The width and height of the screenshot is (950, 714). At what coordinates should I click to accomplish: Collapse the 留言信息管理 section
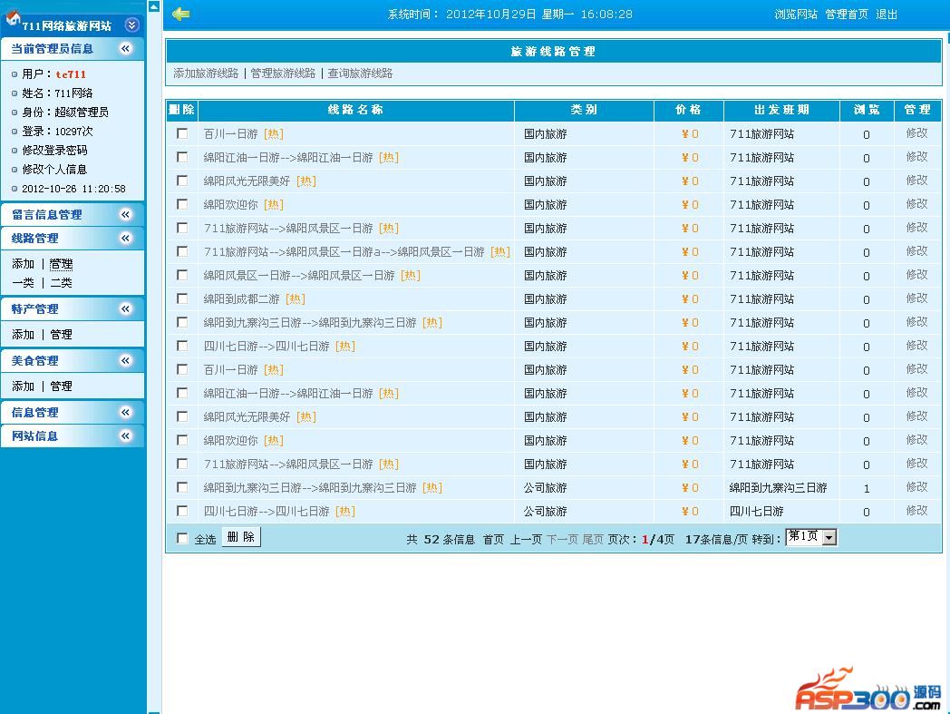(x=125, y=214)
